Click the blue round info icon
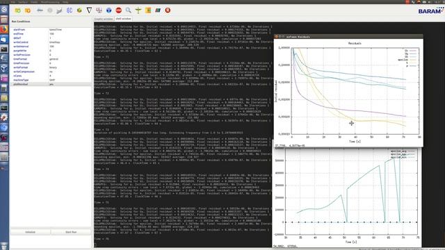Viewport: 445px width, 250px height. click(x=108, y=10)
